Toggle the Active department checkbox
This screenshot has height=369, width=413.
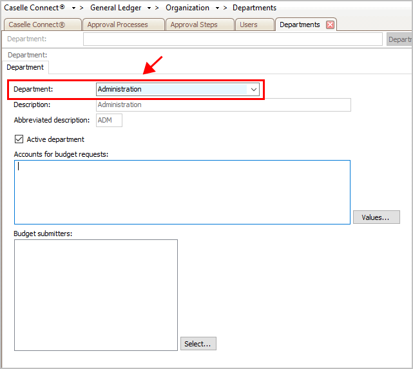click(x=19, y=139)
